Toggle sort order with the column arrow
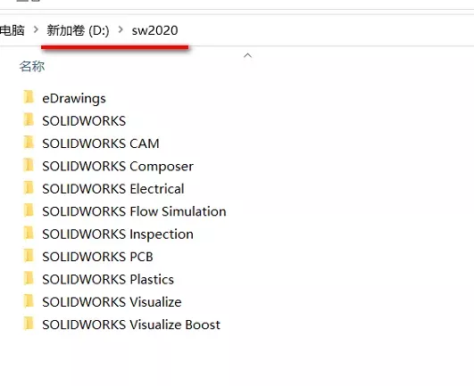The height and width of the screenshot is (386, 474). (x=247, y=55)
